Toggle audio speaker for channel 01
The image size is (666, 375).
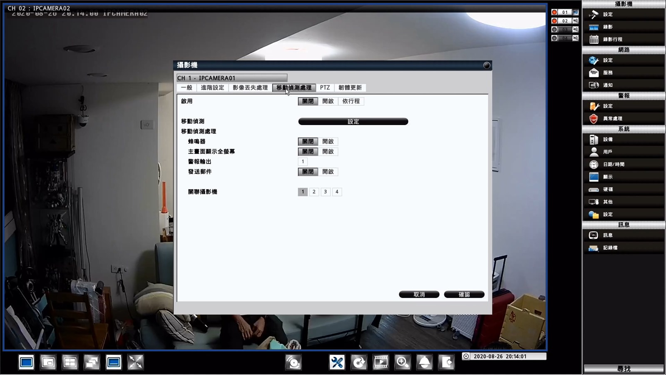pos(575,12)
